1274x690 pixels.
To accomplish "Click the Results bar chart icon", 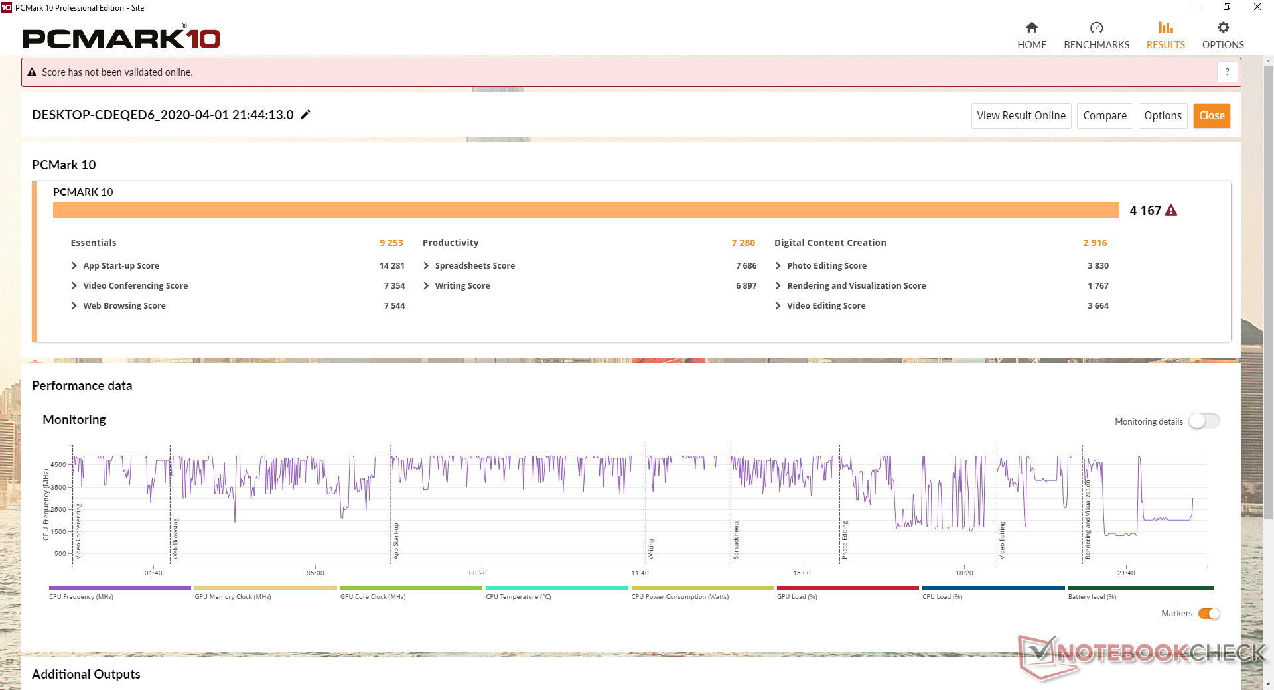I will point(1165,28).
